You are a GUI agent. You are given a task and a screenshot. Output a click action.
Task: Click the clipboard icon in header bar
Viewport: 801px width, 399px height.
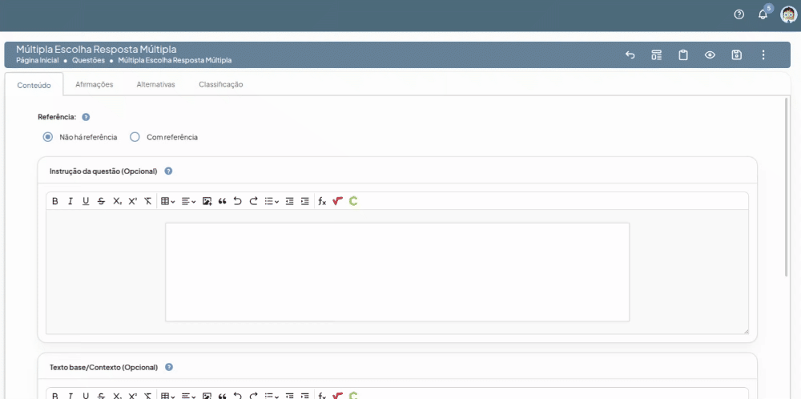[x=683, y=55]
